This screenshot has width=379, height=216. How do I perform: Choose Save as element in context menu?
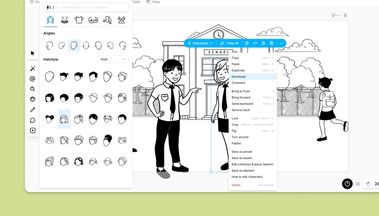(253, 171)
